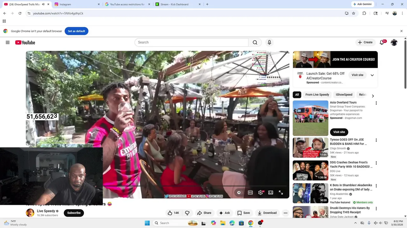Go to the YouTube home logo
407x228 pixels.
click(25, 42)
